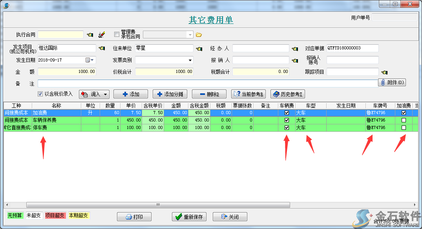Toggle 车辆费 for the 停车费 row
This screenshot has width=422, height=229.
(x=287, y=127)
